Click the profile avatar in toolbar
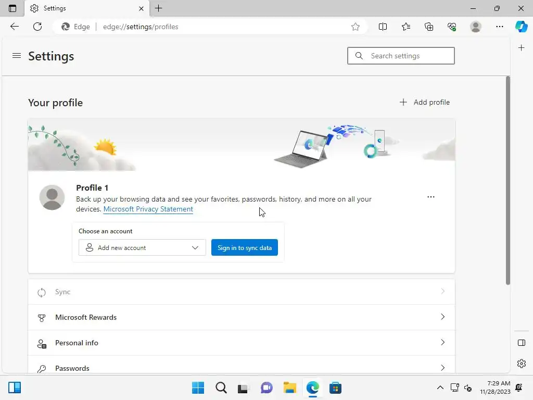 (476, 27)
